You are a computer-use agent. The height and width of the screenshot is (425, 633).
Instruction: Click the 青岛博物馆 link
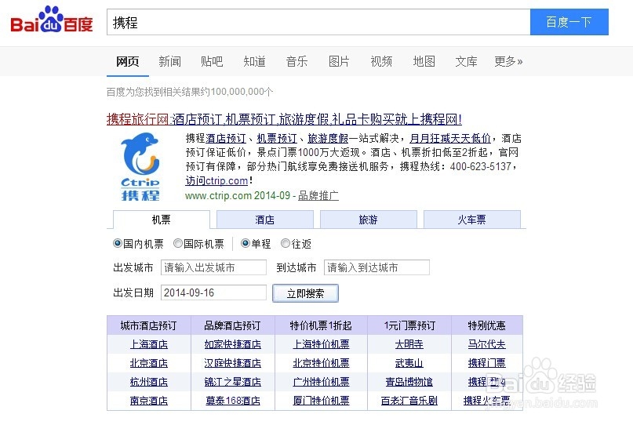(409, 382)
